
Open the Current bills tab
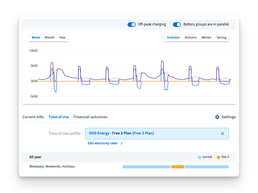click(x=33, y=117)
